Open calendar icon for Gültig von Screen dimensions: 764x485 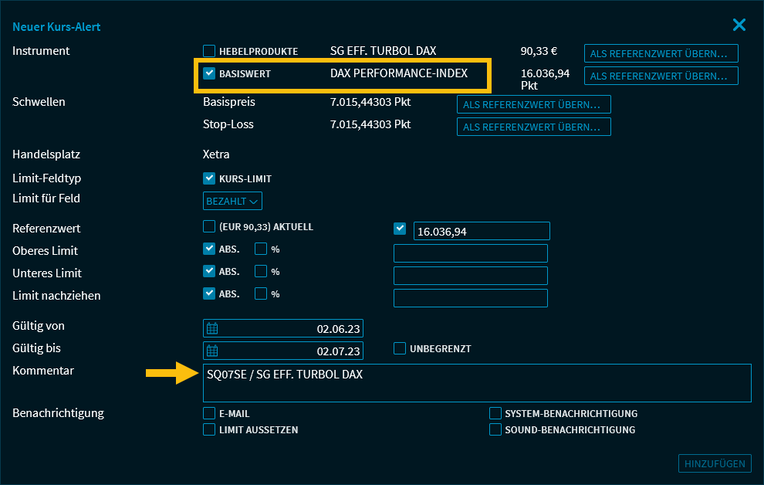tap(212, 328)
